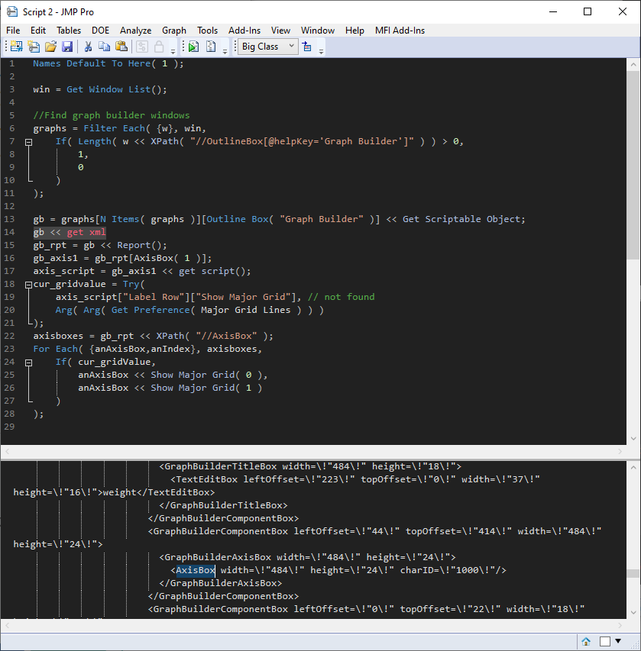Open a file with the open folder icon
641x651 pixels.
pyautogui.click(x=50, y=46)
